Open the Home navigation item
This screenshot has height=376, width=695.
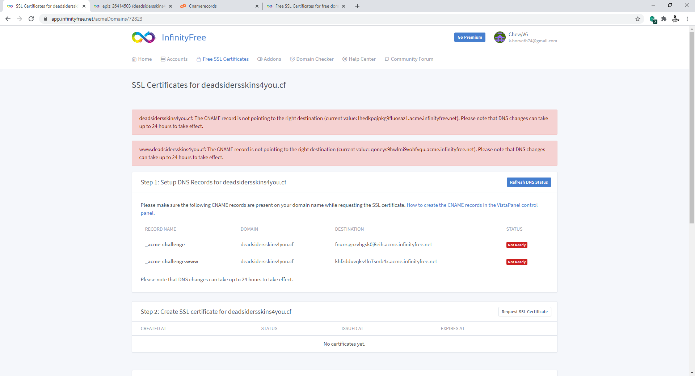pyautogui.click(x=142, y=59)
